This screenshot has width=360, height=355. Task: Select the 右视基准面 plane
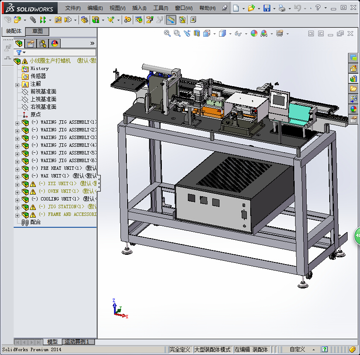coord(44,107)
